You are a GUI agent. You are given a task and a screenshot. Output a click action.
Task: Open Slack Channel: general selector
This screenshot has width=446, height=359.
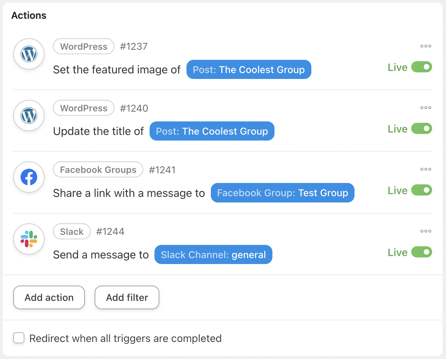pyautogui.click(x=213, y=255)
